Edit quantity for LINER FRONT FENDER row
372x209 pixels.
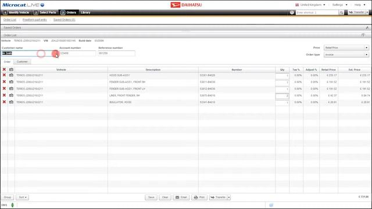click(282, 96)
